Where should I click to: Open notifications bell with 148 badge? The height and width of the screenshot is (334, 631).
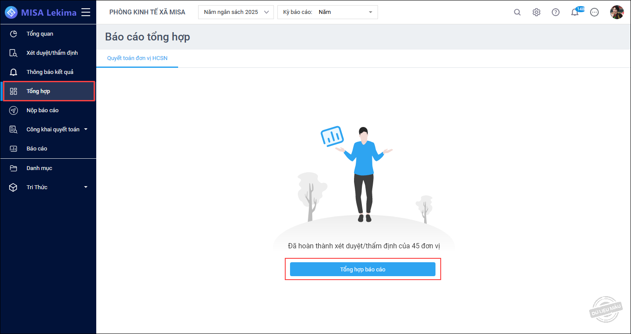575,12
